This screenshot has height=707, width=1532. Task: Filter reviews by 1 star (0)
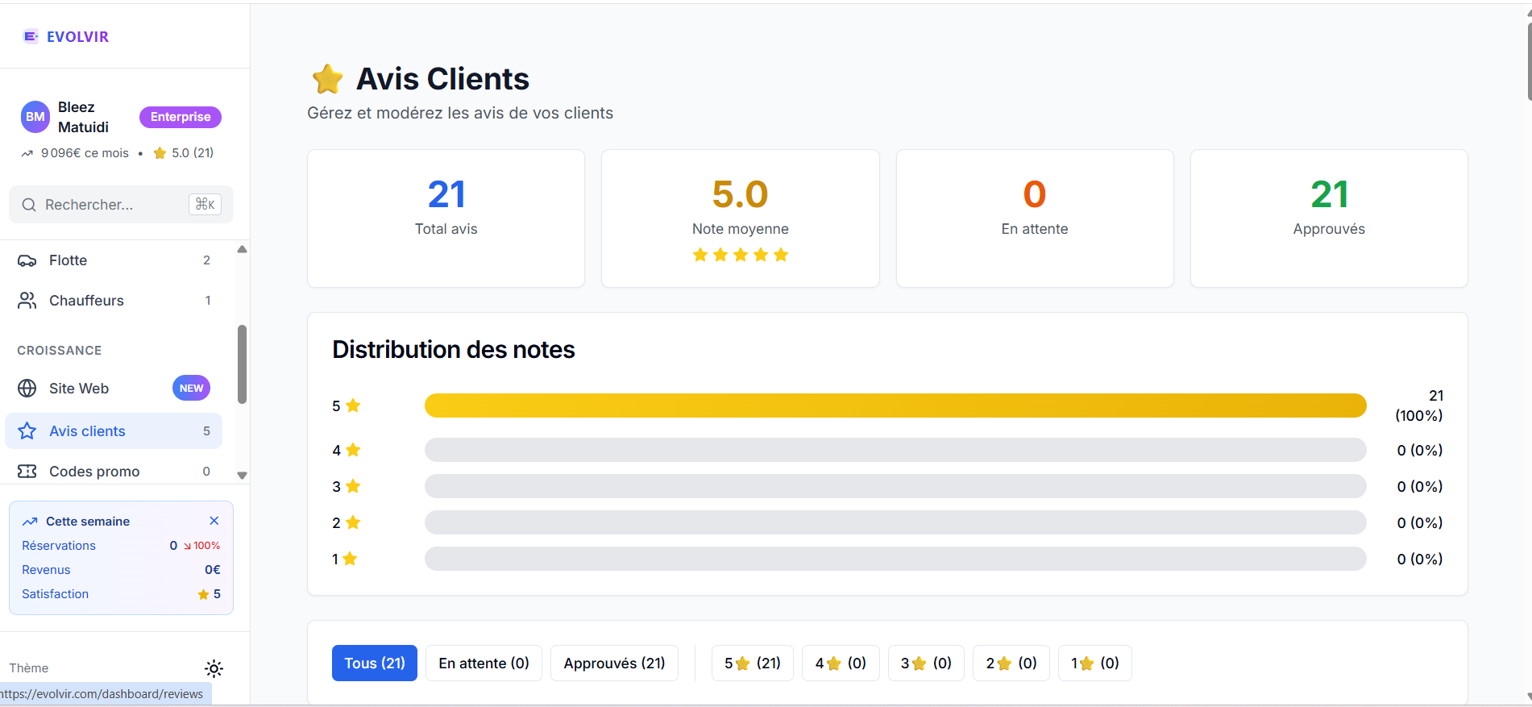[1095, 663]
